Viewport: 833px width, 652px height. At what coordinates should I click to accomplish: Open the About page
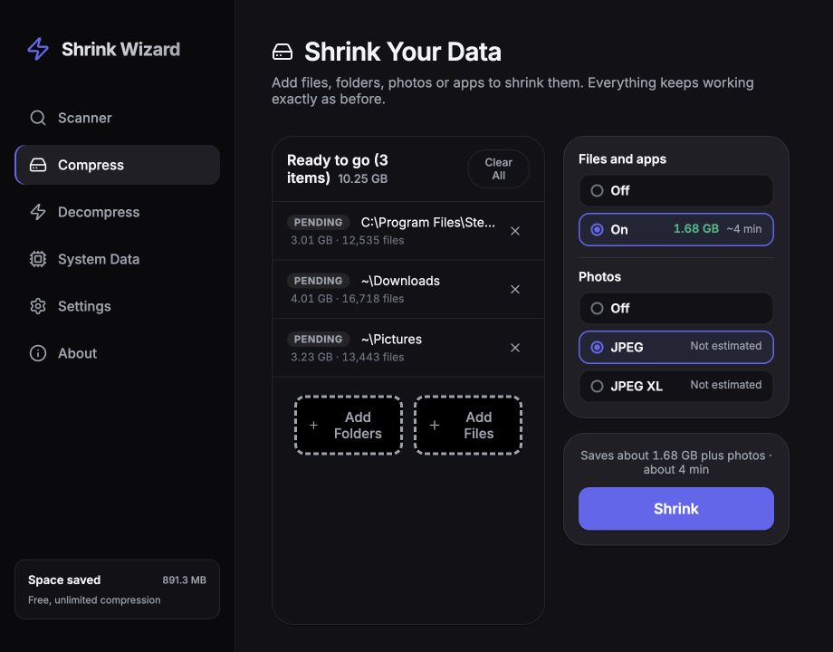point(118,353)
